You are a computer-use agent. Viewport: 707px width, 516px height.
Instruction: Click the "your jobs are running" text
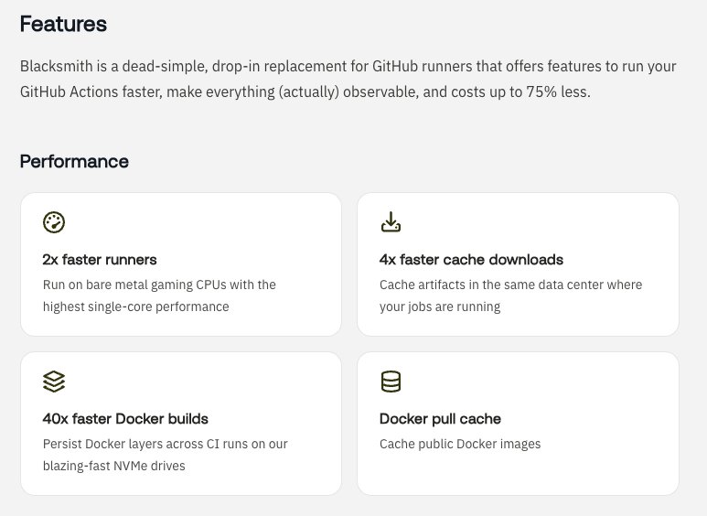(440, 306)
